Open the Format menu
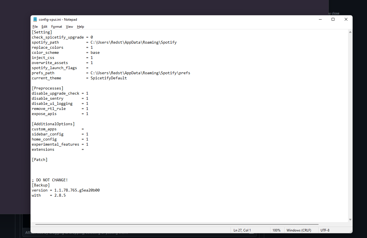367x238 pixels. point(57,26)
